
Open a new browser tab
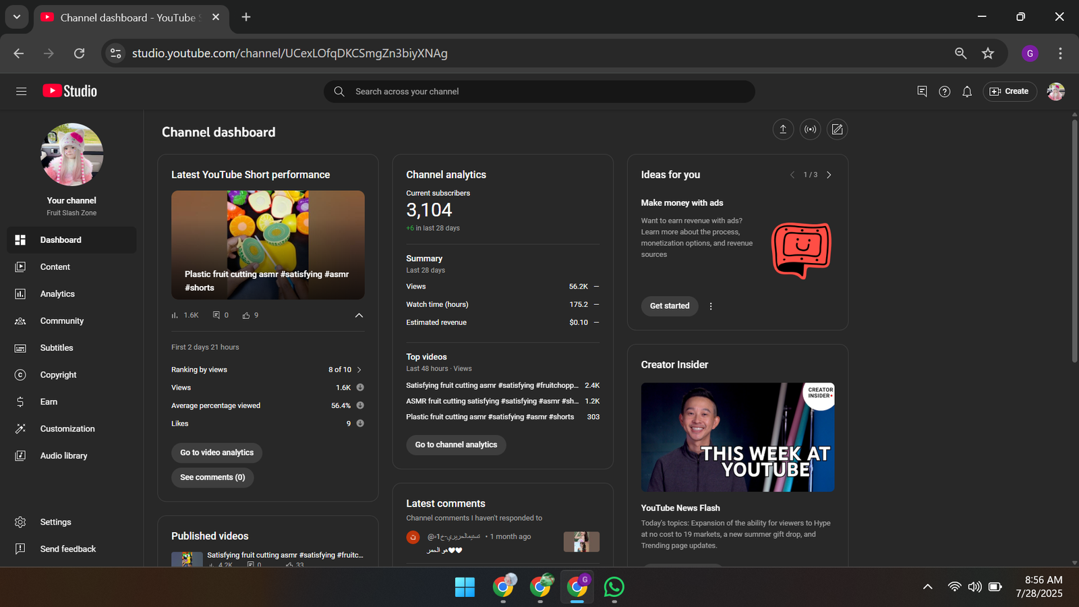pyautogui.click(x=246, y=17)
